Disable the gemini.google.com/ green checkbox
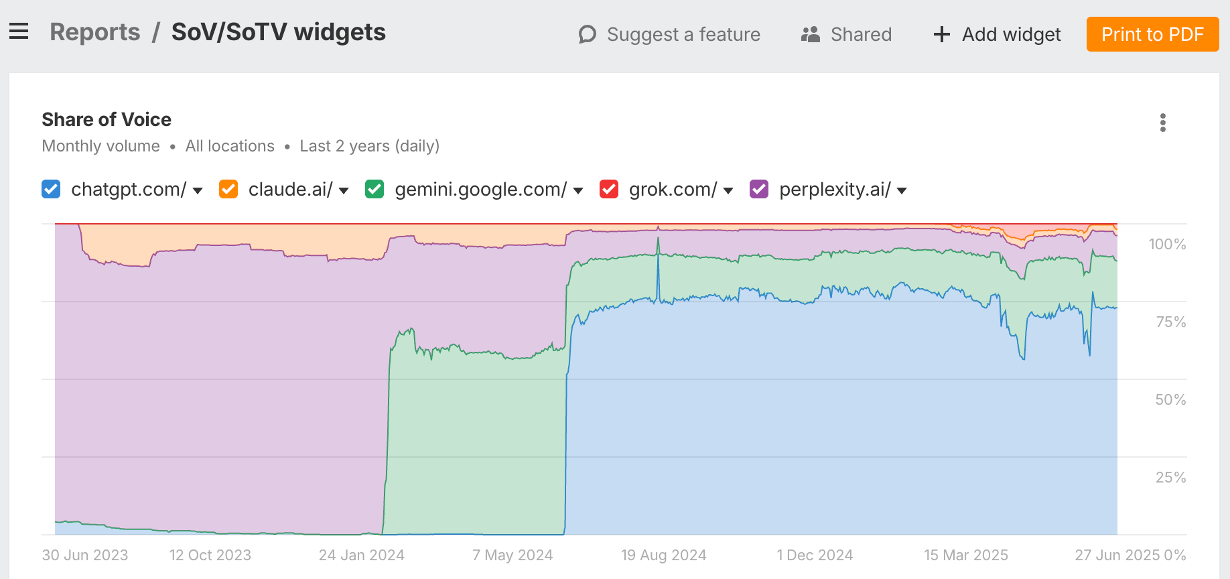Screen dimensions: 1230x579 click(x=374, y=190)
